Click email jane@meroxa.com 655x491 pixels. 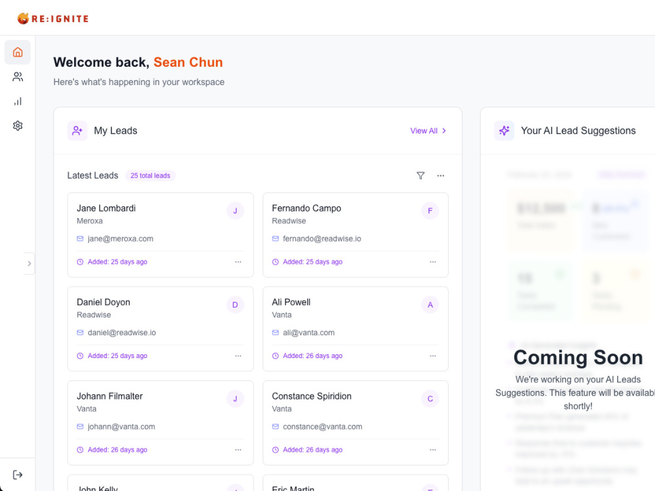click(121, 239)
